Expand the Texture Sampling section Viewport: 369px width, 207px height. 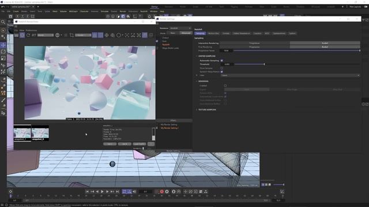(197, 110)
